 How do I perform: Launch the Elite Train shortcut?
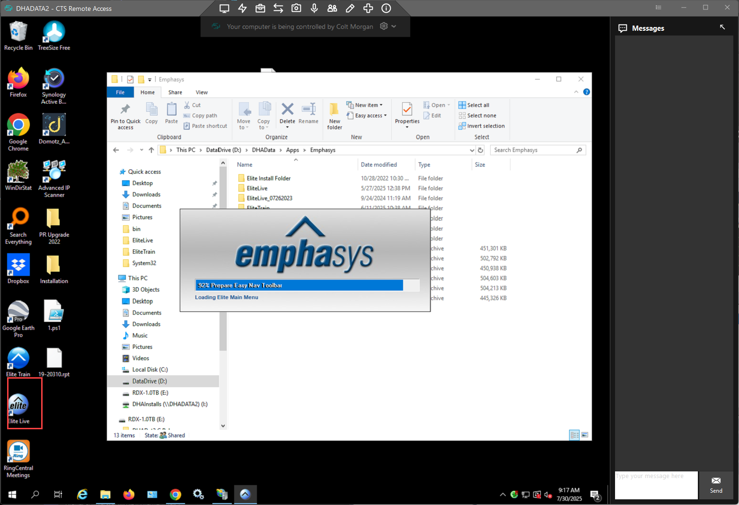tap(18, 362)
